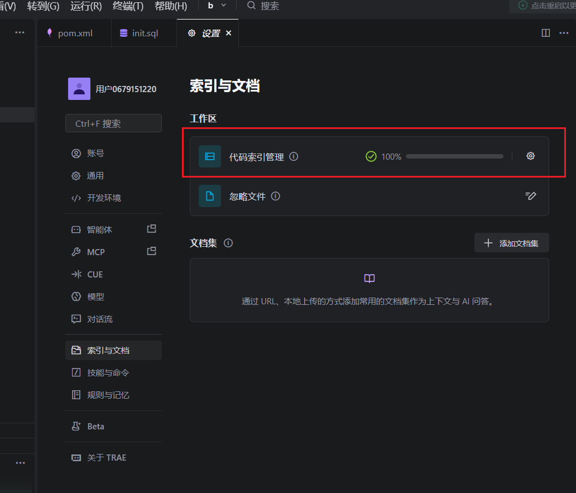
Task: Open the 关于 TRAE section
Action: click(x=113, y=457)
